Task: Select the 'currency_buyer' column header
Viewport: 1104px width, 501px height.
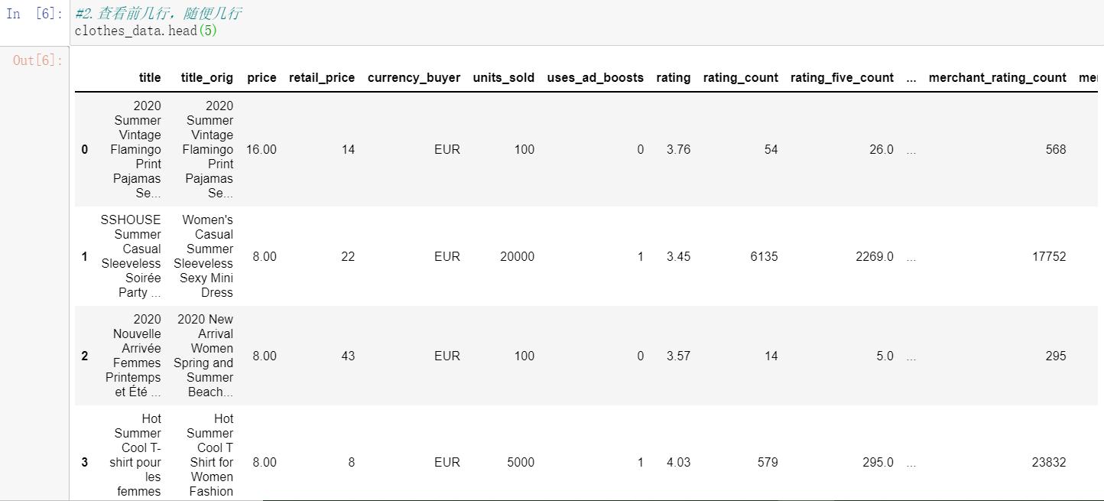Action: pos(414,78)
